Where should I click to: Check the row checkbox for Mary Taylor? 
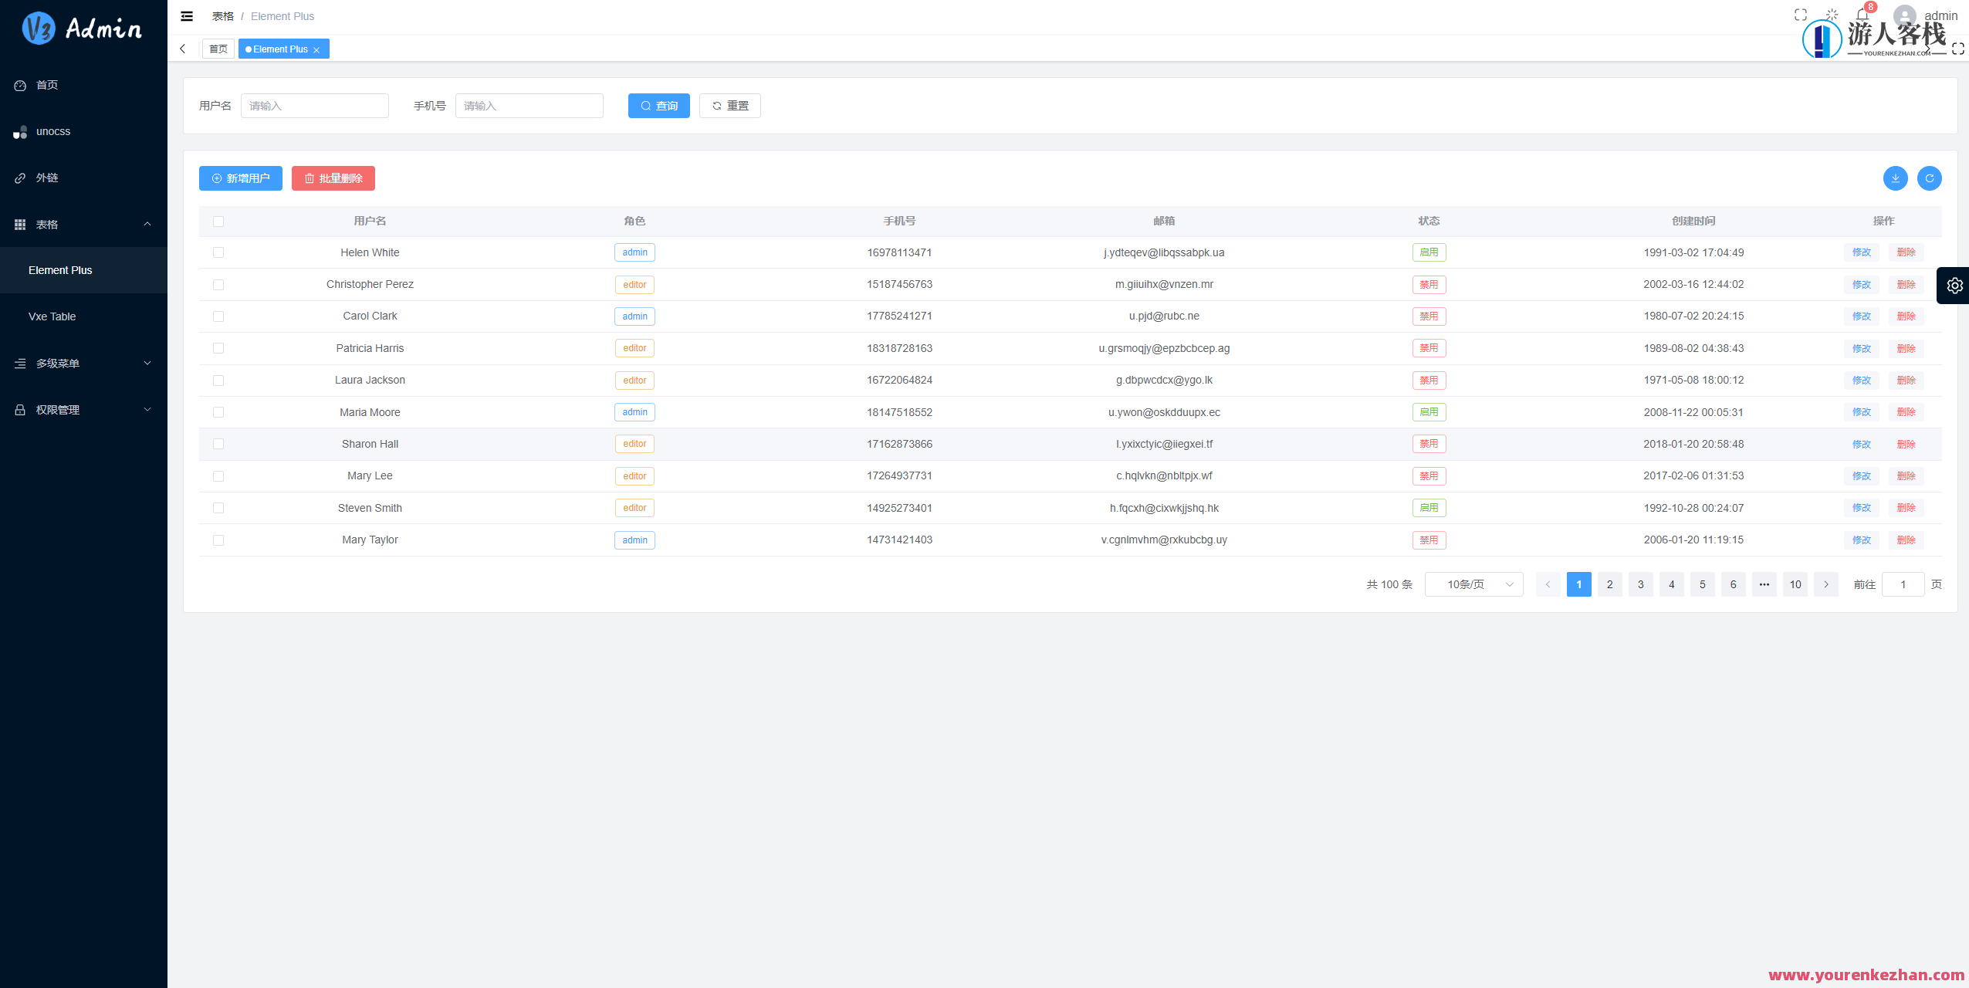(218, 540)
